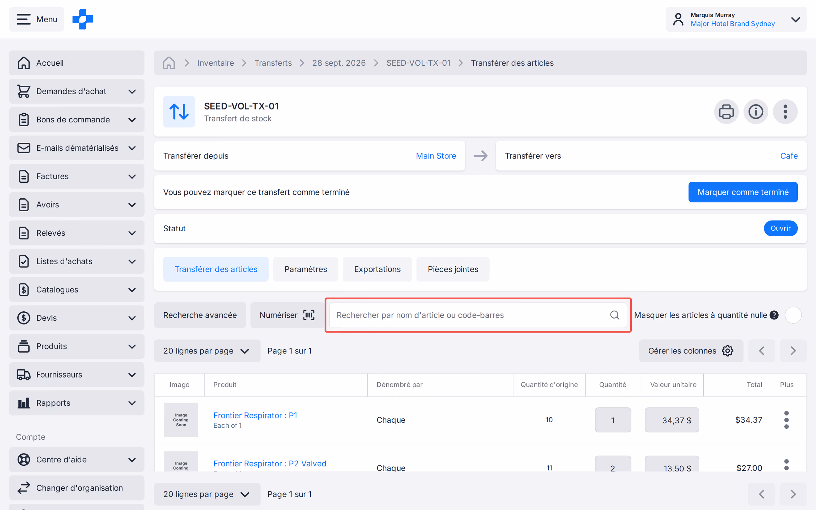Image resolution: width=816 pixels, height=510 pixels.
Task: Click Marquer comme terminé button
Action: pos(743,192)
